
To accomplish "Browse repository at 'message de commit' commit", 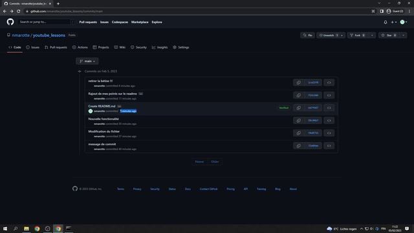I will [329, 146].
